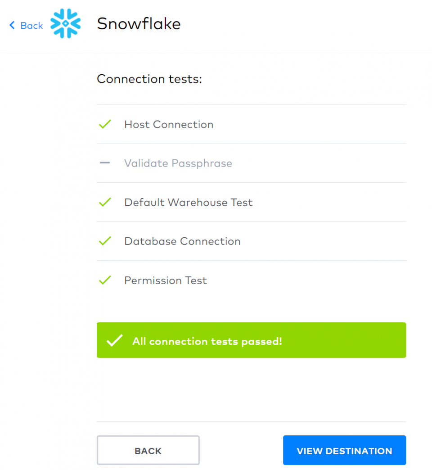Click the checkmark beside Default Warehouse Test

104,202
